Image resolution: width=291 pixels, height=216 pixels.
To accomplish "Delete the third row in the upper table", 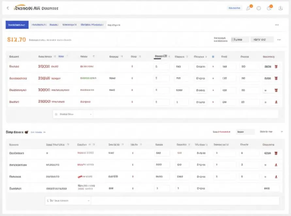I will 276,90.
